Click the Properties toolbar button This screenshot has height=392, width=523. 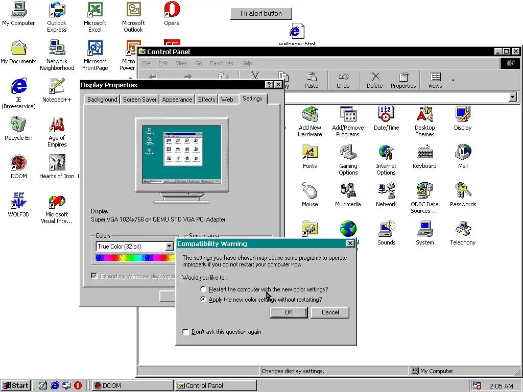click(403, 80)
